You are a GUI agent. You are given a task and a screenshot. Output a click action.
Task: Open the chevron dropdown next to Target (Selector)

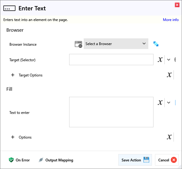(169, 60)
